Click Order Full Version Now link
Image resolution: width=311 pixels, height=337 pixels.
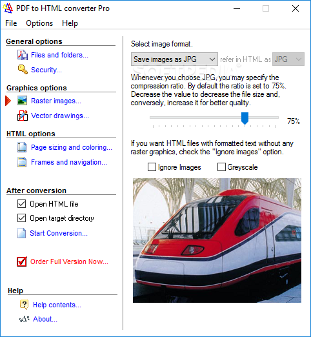tap(69, 261)
